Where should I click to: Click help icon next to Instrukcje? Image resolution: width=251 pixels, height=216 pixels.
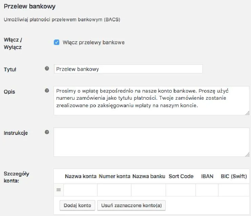(x=47, y=132)
